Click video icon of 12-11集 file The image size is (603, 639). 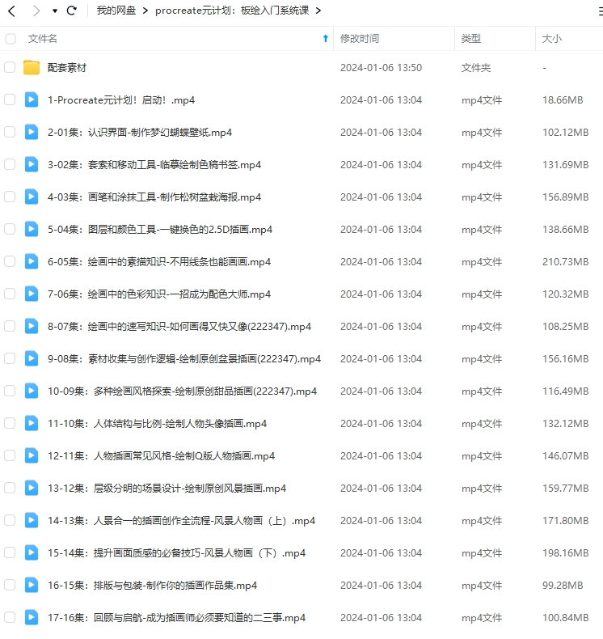coord(32,455)
